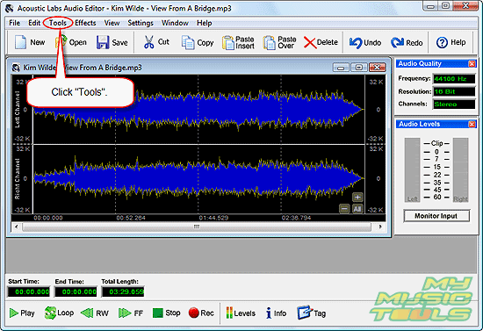
Task: Show file Info from the bottom toolbar
Action: [x=269, y=313]
